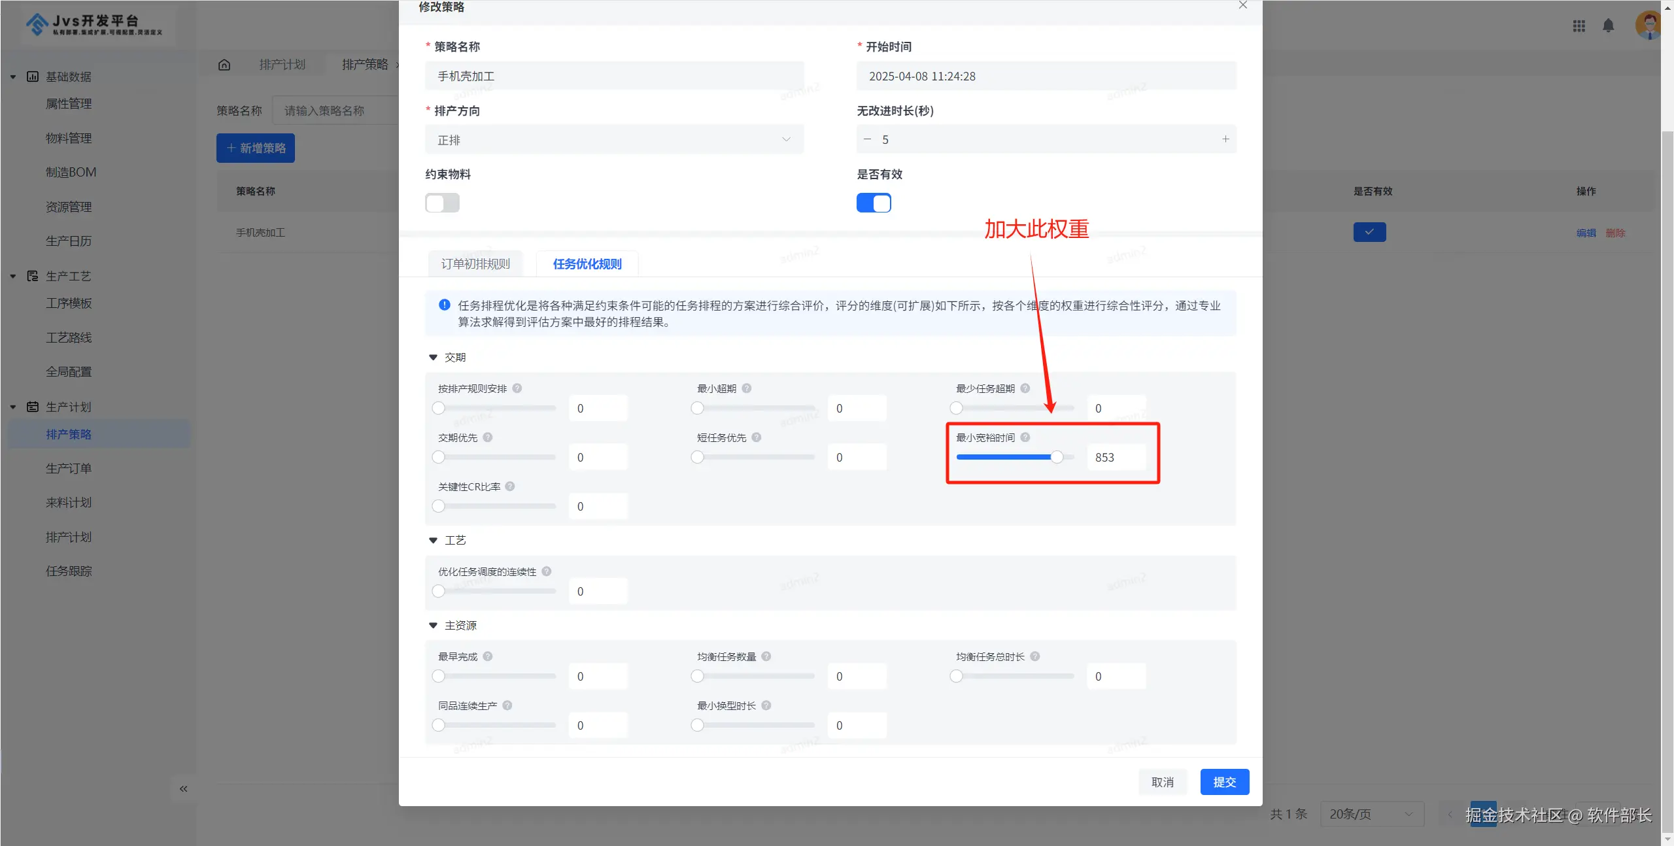This screenshot has height=846, width=1674.
Task: Click the 是否有效 checkmark in table row
Action: click(x=1369, y=232)
